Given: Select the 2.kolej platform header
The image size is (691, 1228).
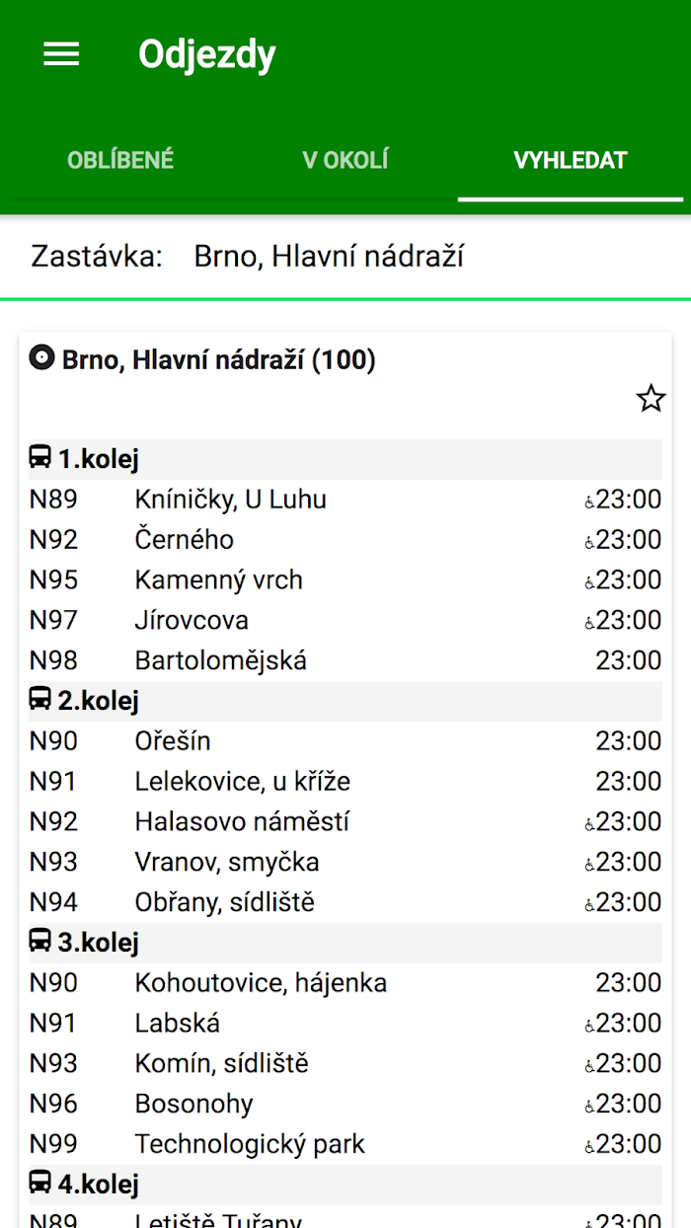Looking at the screenshot, I should click(345, 701).
